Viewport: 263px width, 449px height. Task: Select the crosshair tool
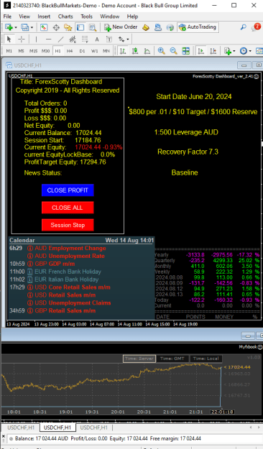click(x=22, y=40)
